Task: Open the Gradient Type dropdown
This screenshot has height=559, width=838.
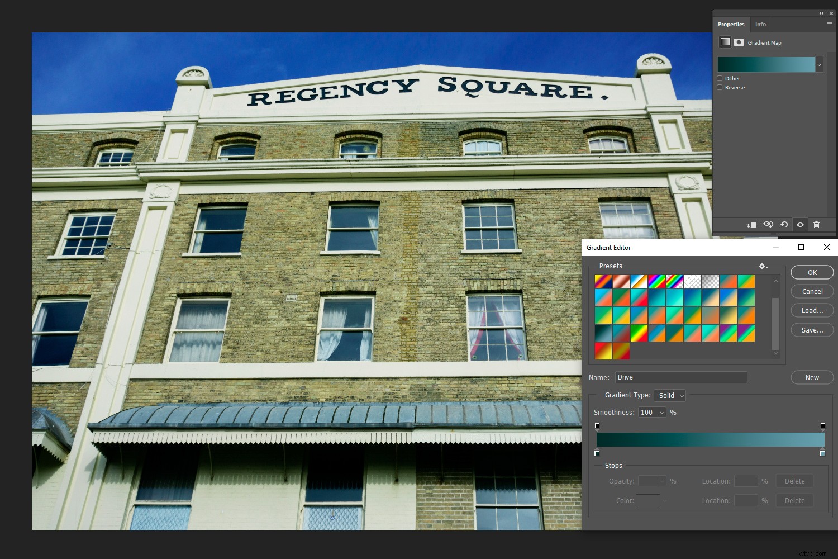Action: coord(669,395)
